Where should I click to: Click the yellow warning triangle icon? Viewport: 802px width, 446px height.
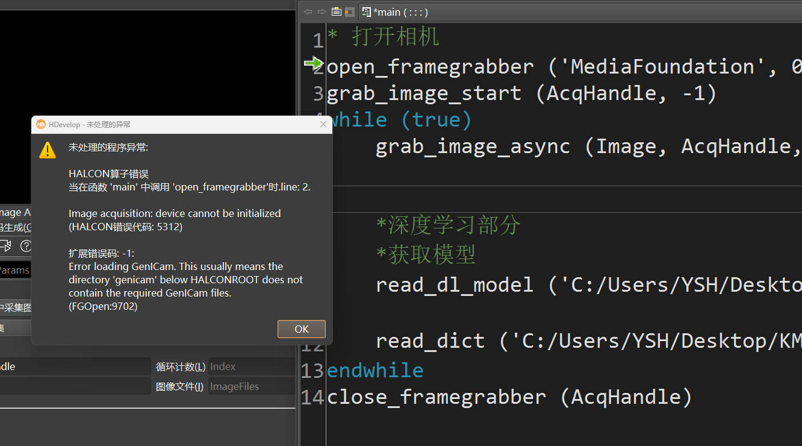pos(48,150)
